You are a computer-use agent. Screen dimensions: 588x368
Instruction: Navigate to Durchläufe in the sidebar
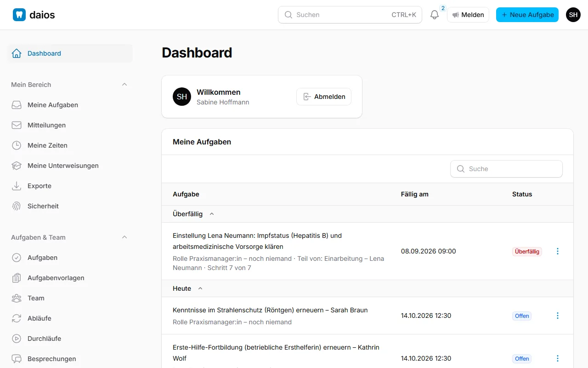pos(70,339)
